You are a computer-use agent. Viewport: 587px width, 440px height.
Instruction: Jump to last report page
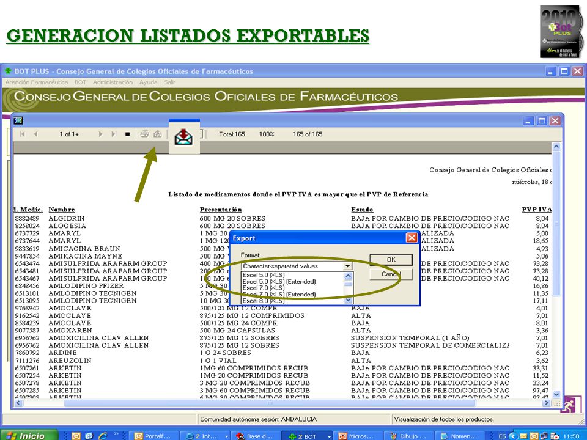tap(114, 134)
